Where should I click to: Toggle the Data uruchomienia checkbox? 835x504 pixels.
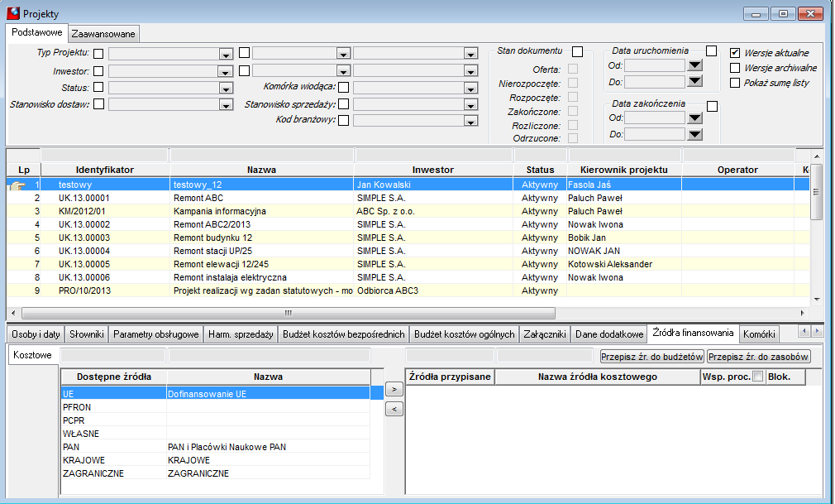click(712, 50)
